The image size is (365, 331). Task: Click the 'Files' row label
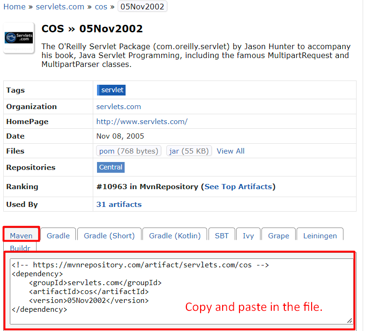click(x=15, y=151)
